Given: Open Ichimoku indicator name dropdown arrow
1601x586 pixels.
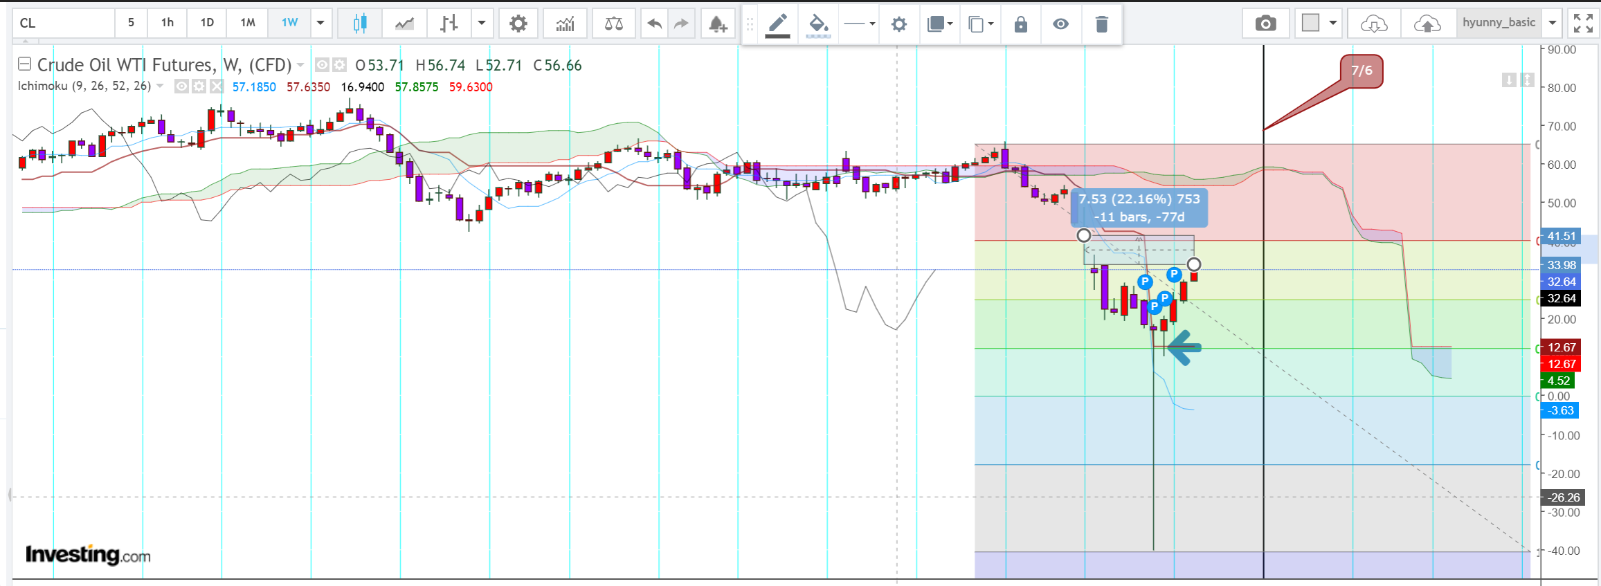Looking at the screenshot, I should pos(160,86).
